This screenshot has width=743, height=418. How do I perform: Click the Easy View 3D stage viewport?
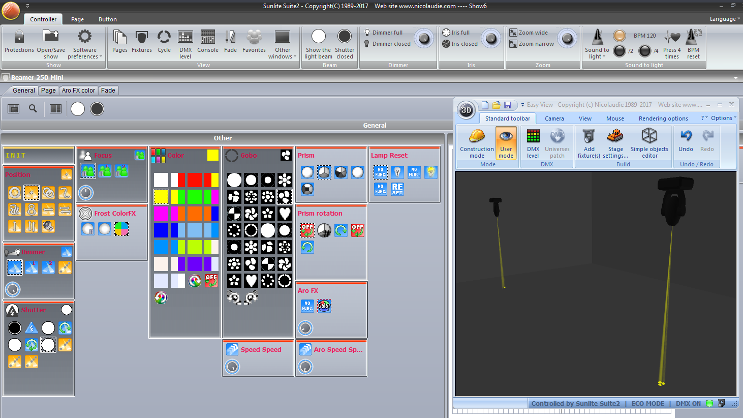coord(596,284)
